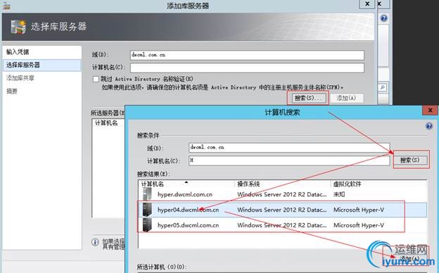439x273 pixels.
Task: Click the 搜索(S)... button in the wizard
Action: pyautogui.click(x=309, y=98)
